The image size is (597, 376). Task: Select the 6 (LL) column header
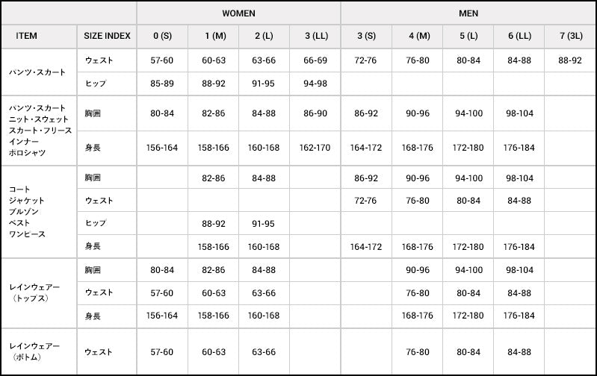click(519, 36)
